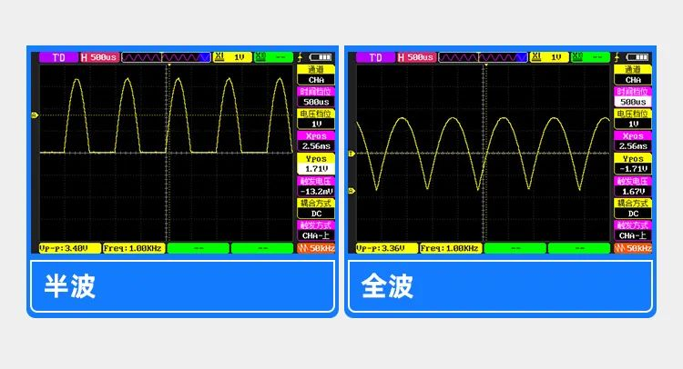The image size is (683, 369).
Task: Click Freq:1.00KHz readout on the 半波 screen
Action: [x=134, y=248]
